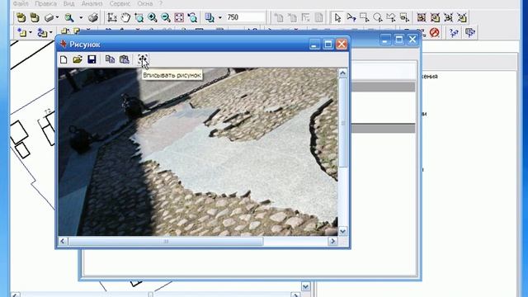Select the zoom-to-rectangle tool
Viewport: 528px width, 297px height.
tap(139, 17)
